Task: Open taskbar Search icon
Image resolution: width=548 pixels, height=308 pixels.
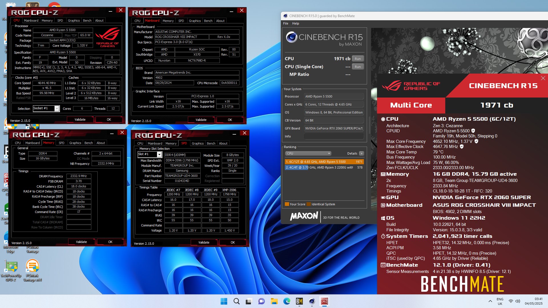Action: click(237, 301)
